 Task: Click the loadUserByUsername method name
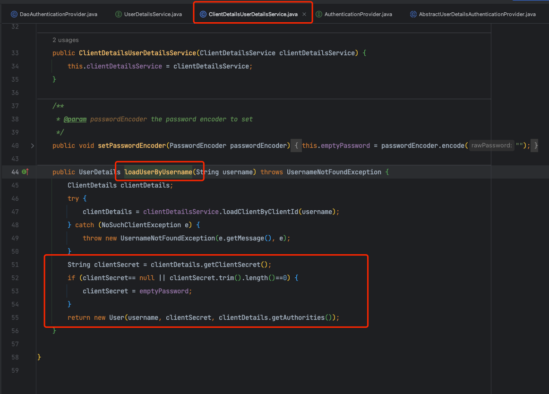pyautogui.click(x=158, y=172)
